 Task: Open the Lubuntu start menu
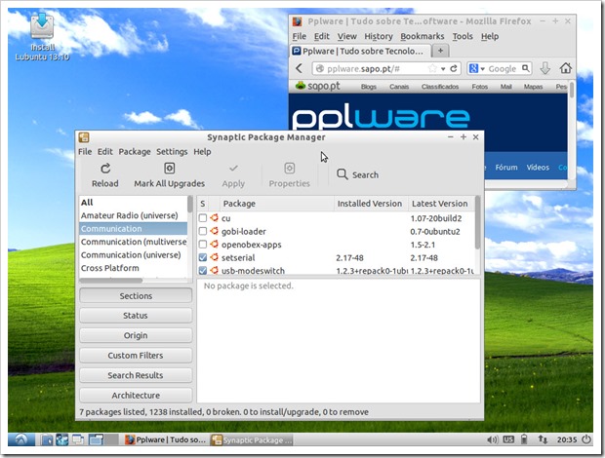pos(21,439)
